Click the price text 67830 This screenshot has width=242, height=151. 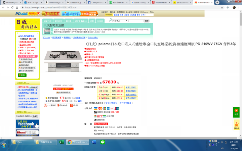[x=109, y=82]
